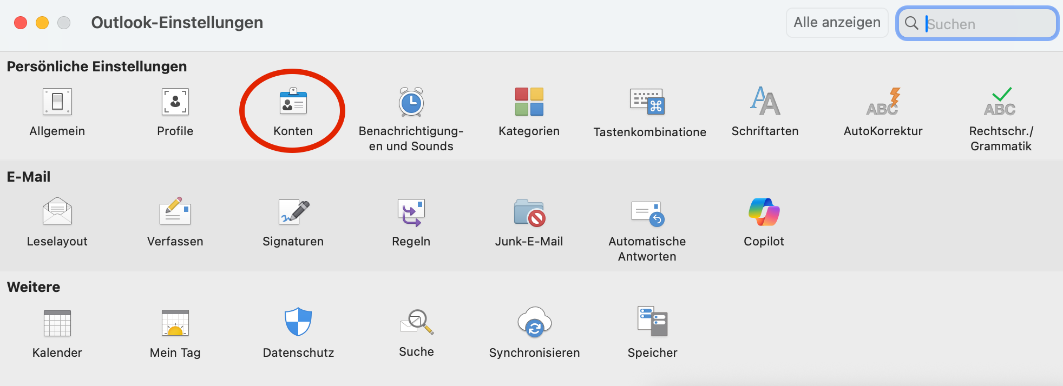
Task: Open the Kategorien color squares icon
Action: (x=529, y=103)
